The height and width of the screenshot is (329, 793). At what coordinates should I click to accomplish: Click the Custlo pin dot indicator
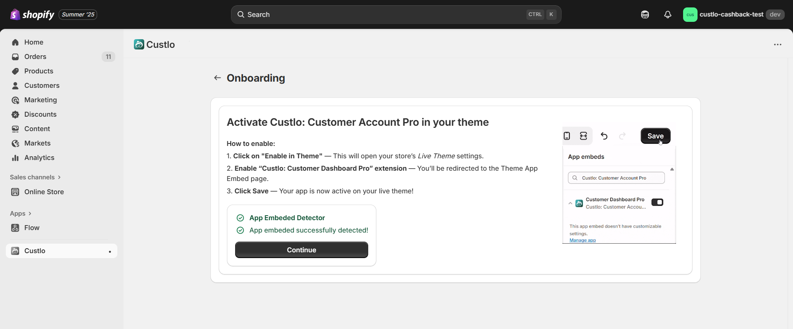tap(110, 251)
